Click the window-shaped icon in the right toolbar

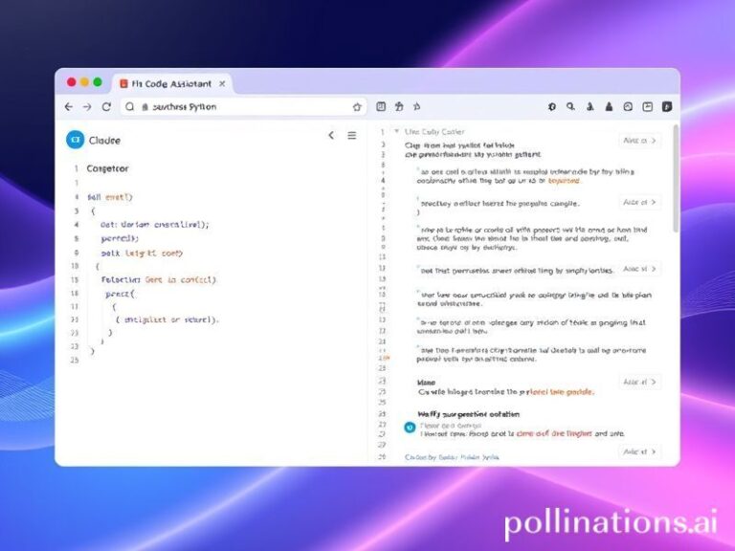[647, 107]
